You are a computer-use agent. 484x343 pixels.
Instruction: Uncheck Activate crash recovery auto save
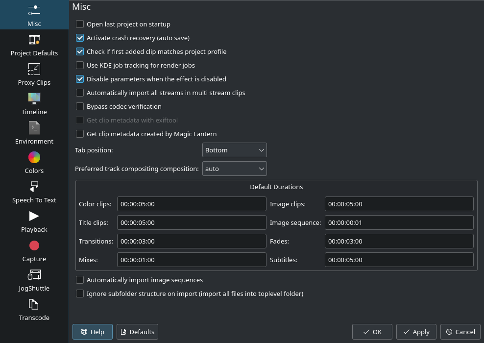[x=80, y=38]
